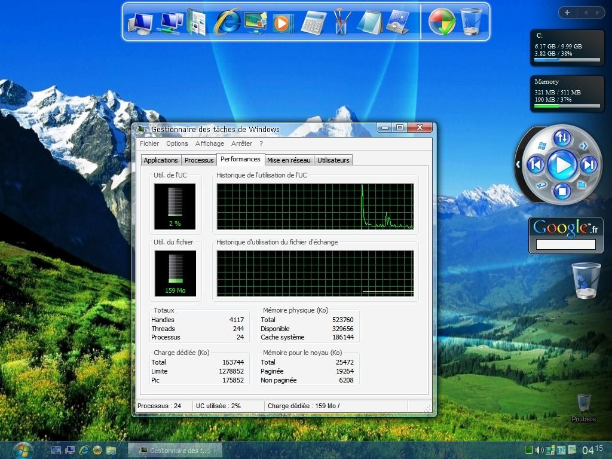
Task: Open the folder icon on the media gadget
Action: tap(582, 185)
